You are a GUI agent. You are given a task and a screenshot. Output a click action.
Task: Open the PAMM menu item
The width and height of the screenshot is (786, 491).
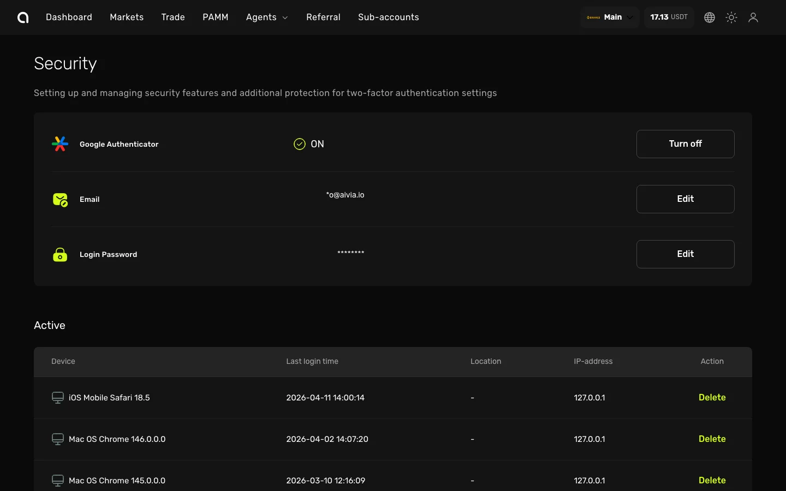[215, 17]
